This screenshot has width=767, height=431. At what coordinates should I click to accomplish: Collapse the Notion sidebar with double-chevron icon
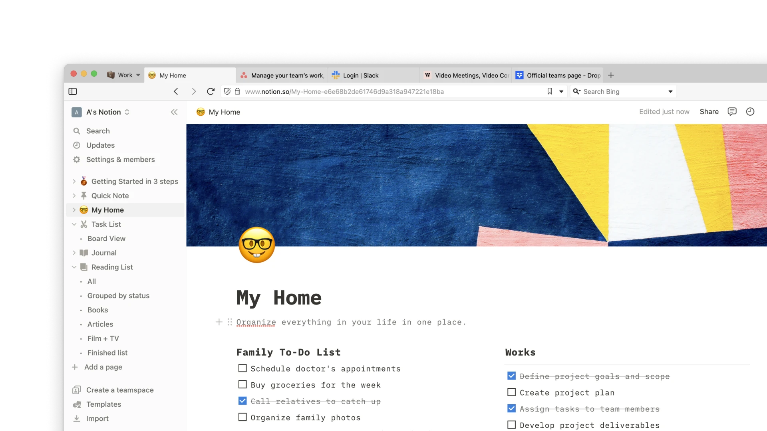pyautogui.click(x=174, y=112)
